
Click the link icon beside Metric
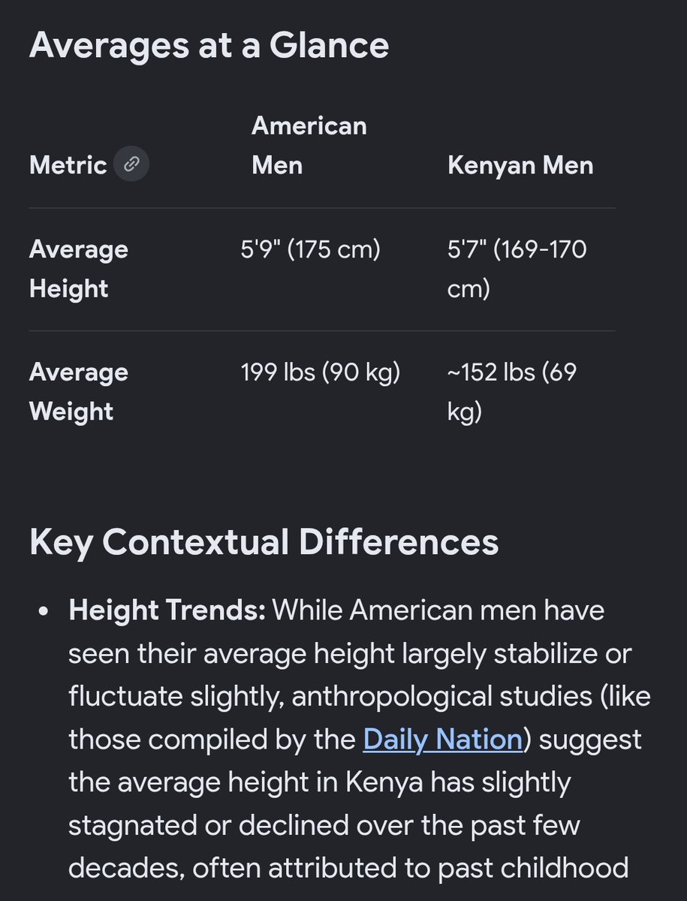131,164
